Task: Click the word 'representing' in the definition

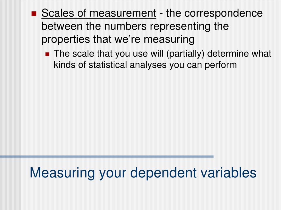Action: click(180, 27)
